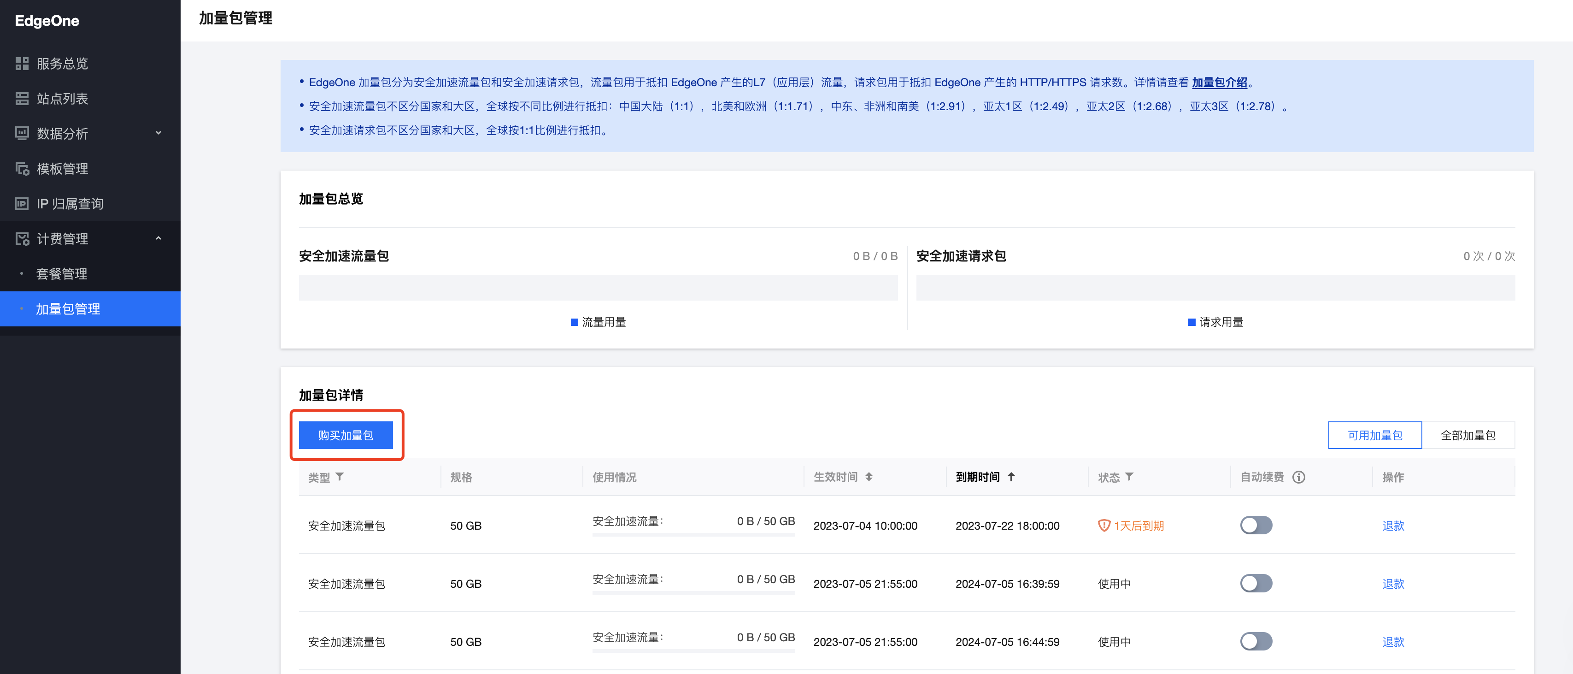Click the 数据分析 chart icon in the sidebar
Screen dimensions: 1573x674
pos(22,133)
